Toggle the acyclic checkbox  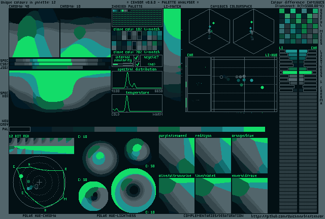137,64
